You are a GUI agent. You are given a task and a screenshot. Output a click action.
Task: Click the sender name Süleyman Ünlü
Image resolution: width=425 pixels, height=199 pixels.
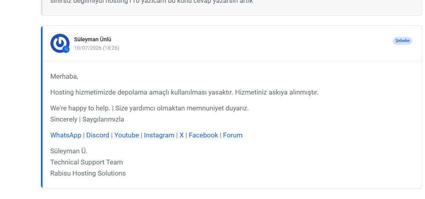(x=93, y=39)
